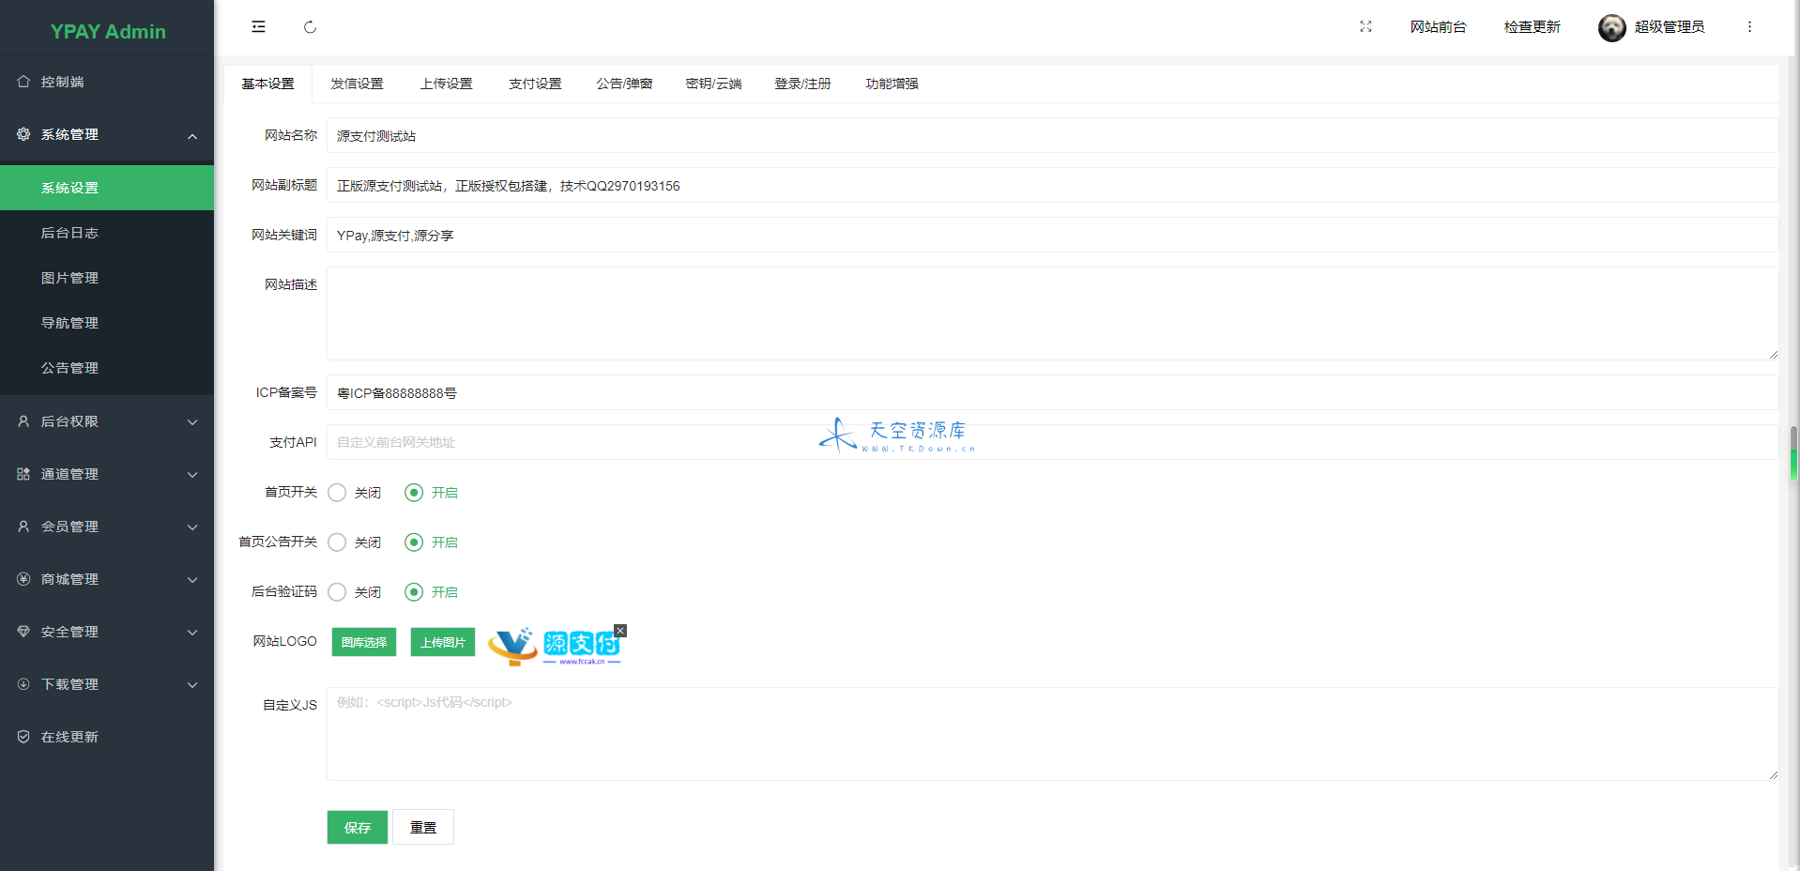1800x871 pixels.
Task: Click the 网站副标题 input field
Action: point(1052,185)
